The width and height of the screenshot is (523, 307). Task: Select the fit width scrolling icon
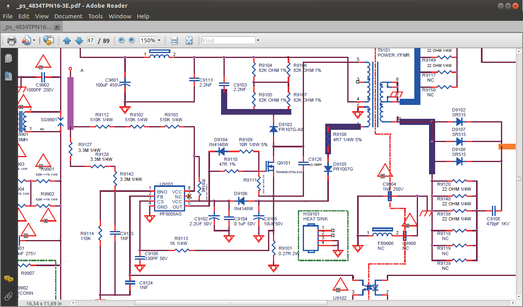pyautogui.click(x=174, y=40)
